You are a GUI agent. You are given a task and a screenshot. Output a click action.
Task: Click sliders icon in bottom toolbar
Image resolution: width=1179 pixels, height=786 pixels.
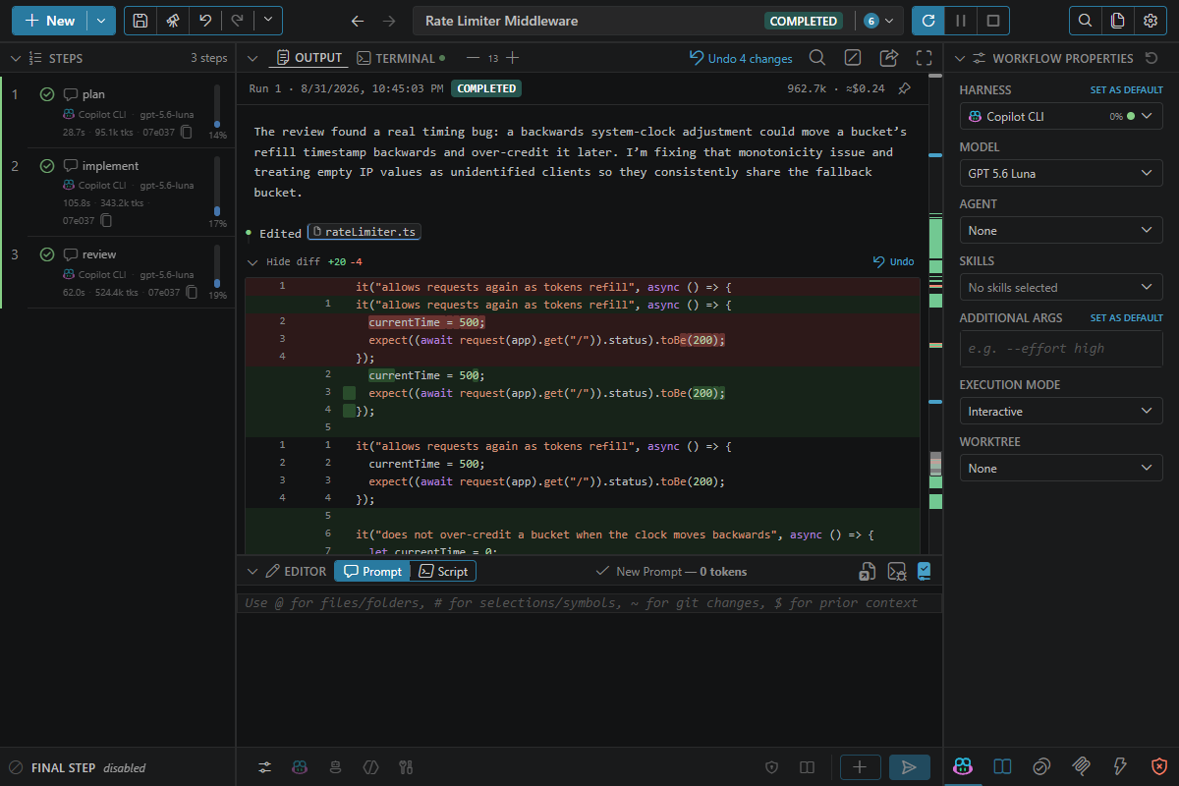[265, 767]
